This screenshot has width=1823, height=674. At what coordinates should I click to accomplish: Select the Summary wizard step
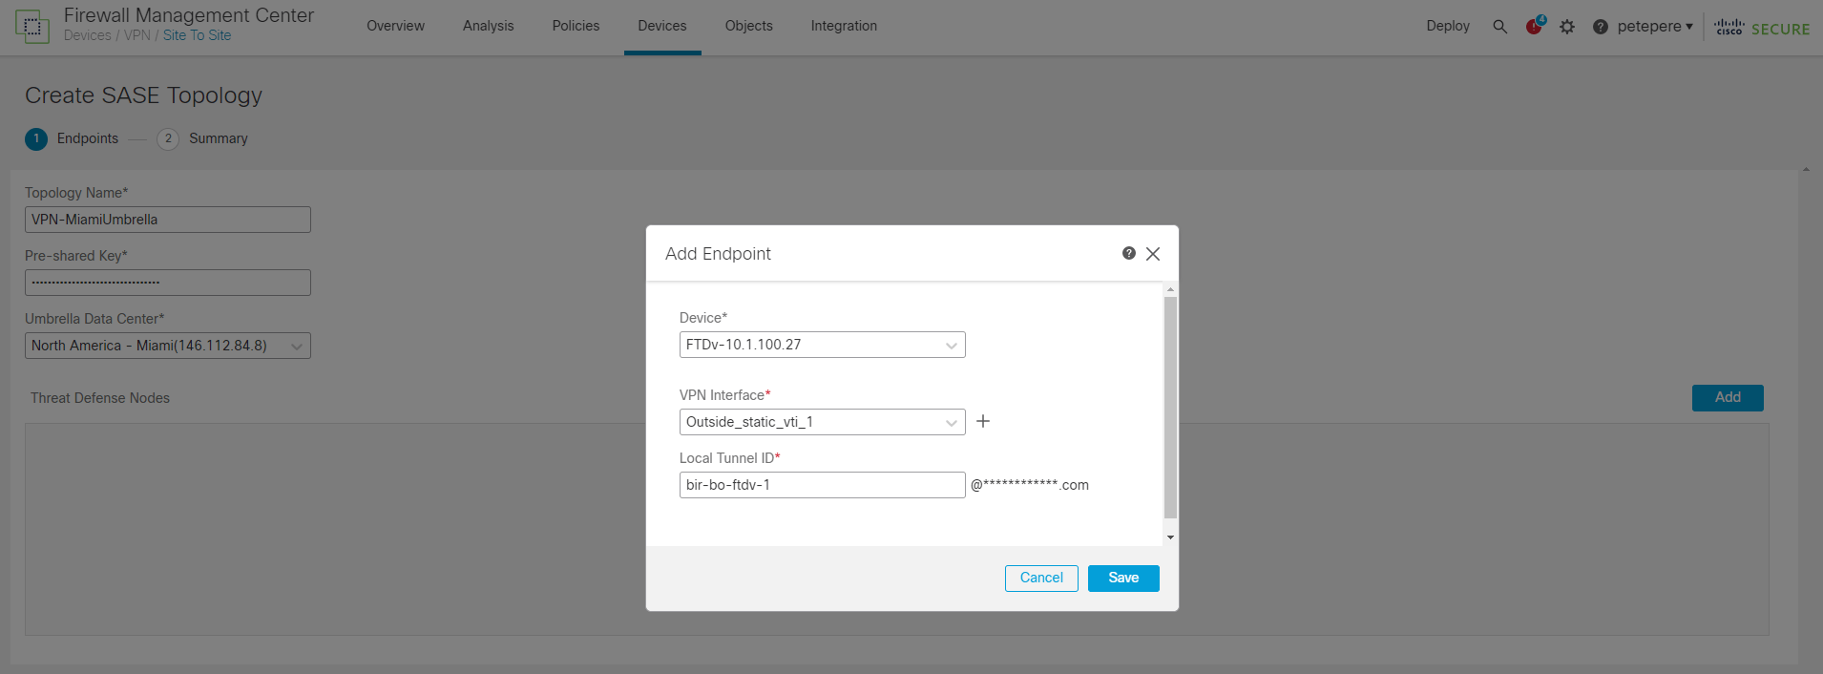pyautogui.click(x=202, y=138)
